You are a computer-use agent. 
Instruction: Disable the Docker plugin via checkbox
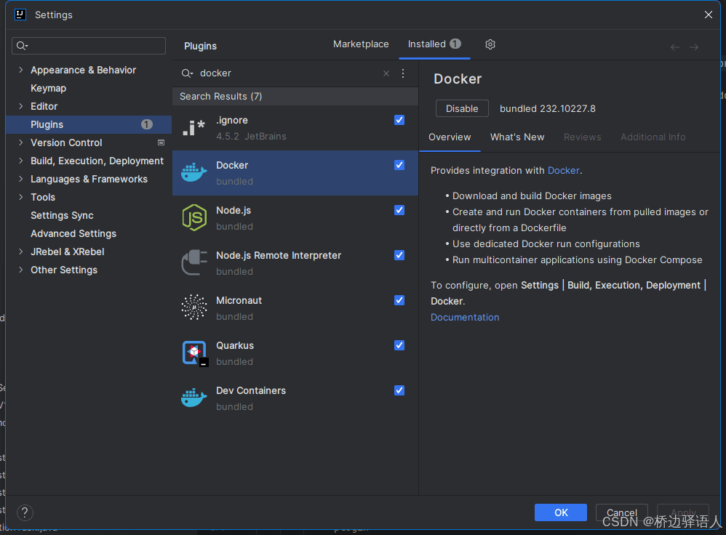tap(399, 165)
